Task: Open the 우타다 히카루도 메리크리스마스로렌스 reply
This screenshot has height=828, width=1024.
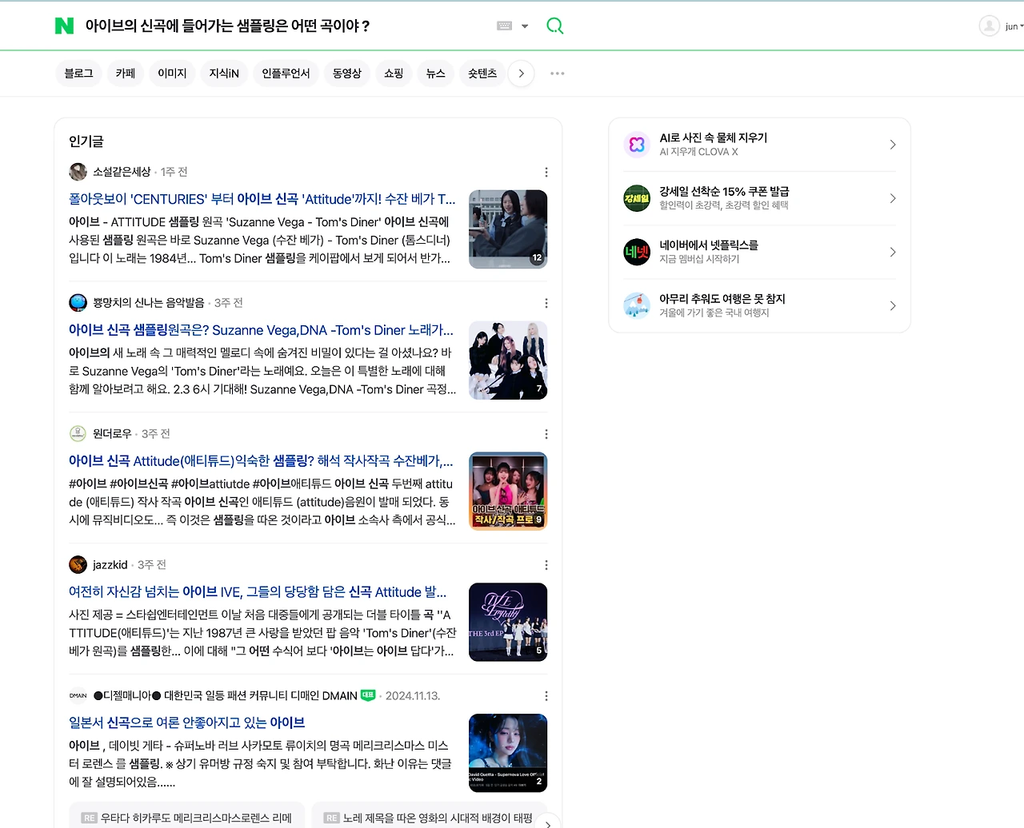Action: click(187, 815)
